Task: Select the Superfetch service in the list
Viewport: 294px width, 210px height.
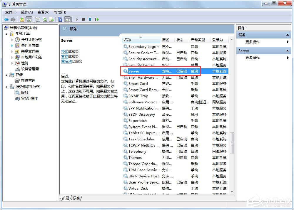Action: 138,120
